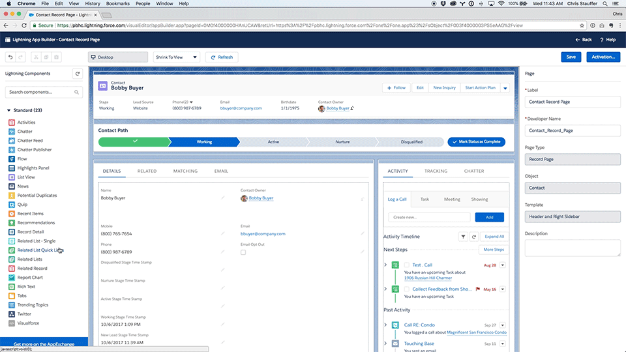
Task: Expand the Test Call timeline item
Action: click(x=385, y=265)
